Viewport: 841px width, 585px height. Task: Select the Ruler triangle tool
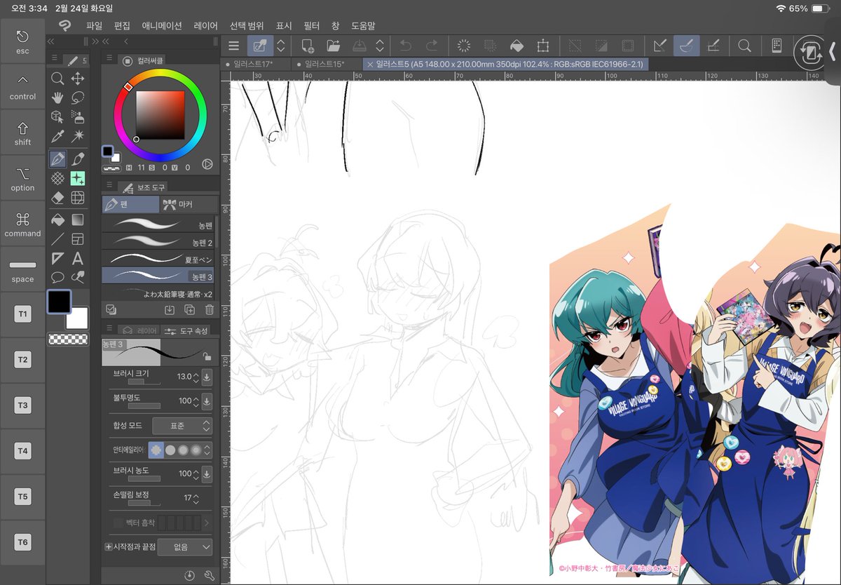click(58, 258)
